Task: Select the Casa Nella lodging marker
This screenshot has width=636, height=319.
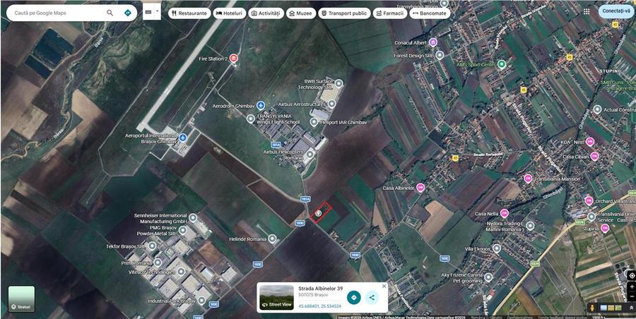Action: [504, 213]
